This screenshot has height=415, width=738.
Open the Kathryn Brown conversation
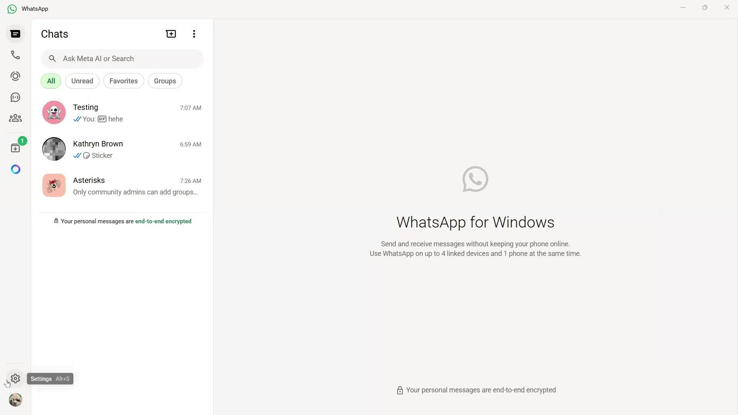pos(122,149)
